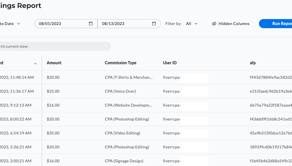The image size is (292, 166).
Task: Open the Filter by All dropdown
Action: [x=192, y=24]
